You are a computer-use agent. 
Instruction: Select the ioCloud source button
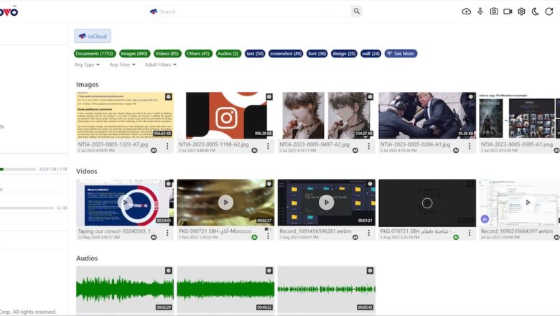point(93,36)
